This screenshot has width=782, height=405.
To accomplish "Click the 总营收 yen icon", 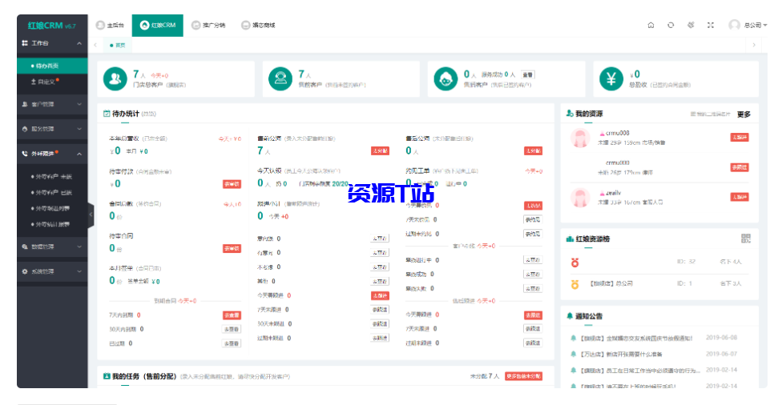I will coord(611,78).
